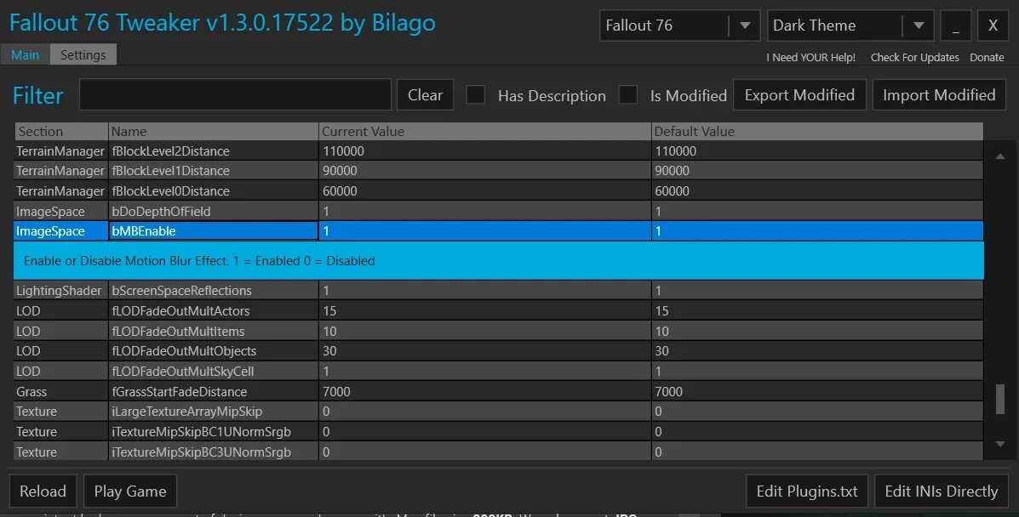Enable the Has Description checkbox
1019x517 pixels.
476,95
